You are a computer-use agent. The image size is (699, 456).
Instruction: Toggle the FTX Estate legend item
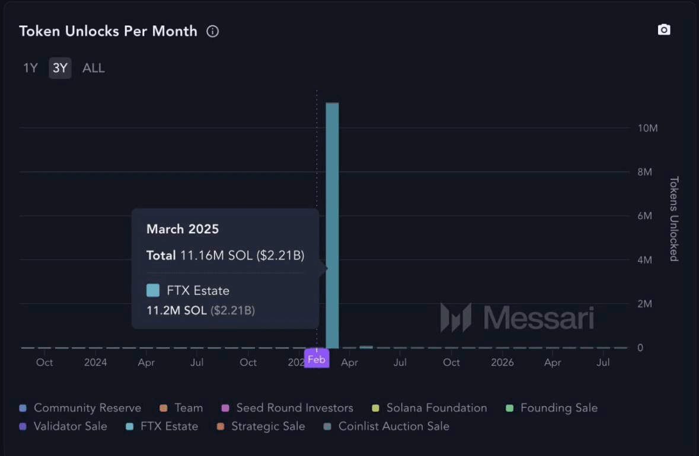click(161, 426)
